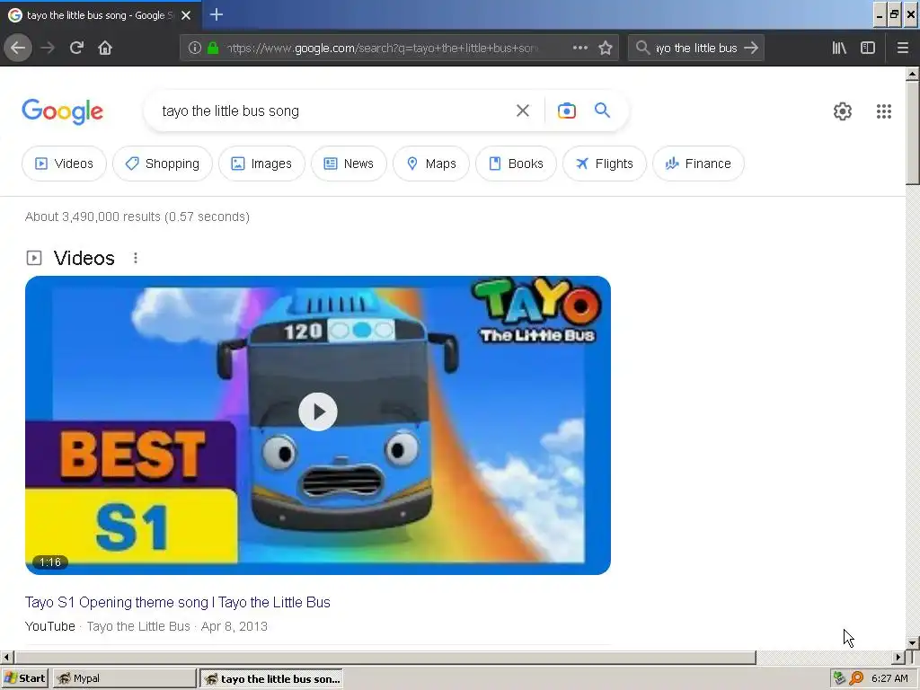Click horizontal scrollbar left arrow
This screenshot has width=920, height=690.
(x=6, y=657)
